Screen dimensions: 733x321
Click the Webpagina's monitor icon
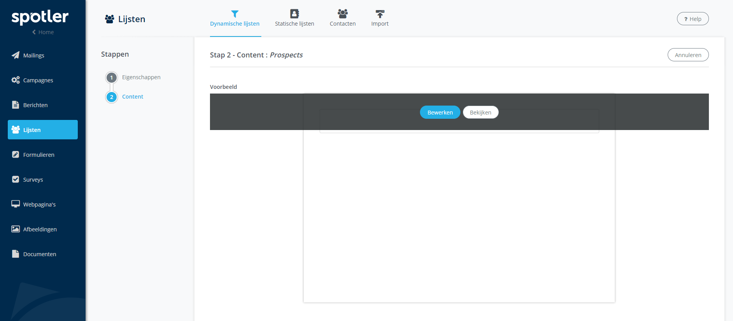point(16,204)
